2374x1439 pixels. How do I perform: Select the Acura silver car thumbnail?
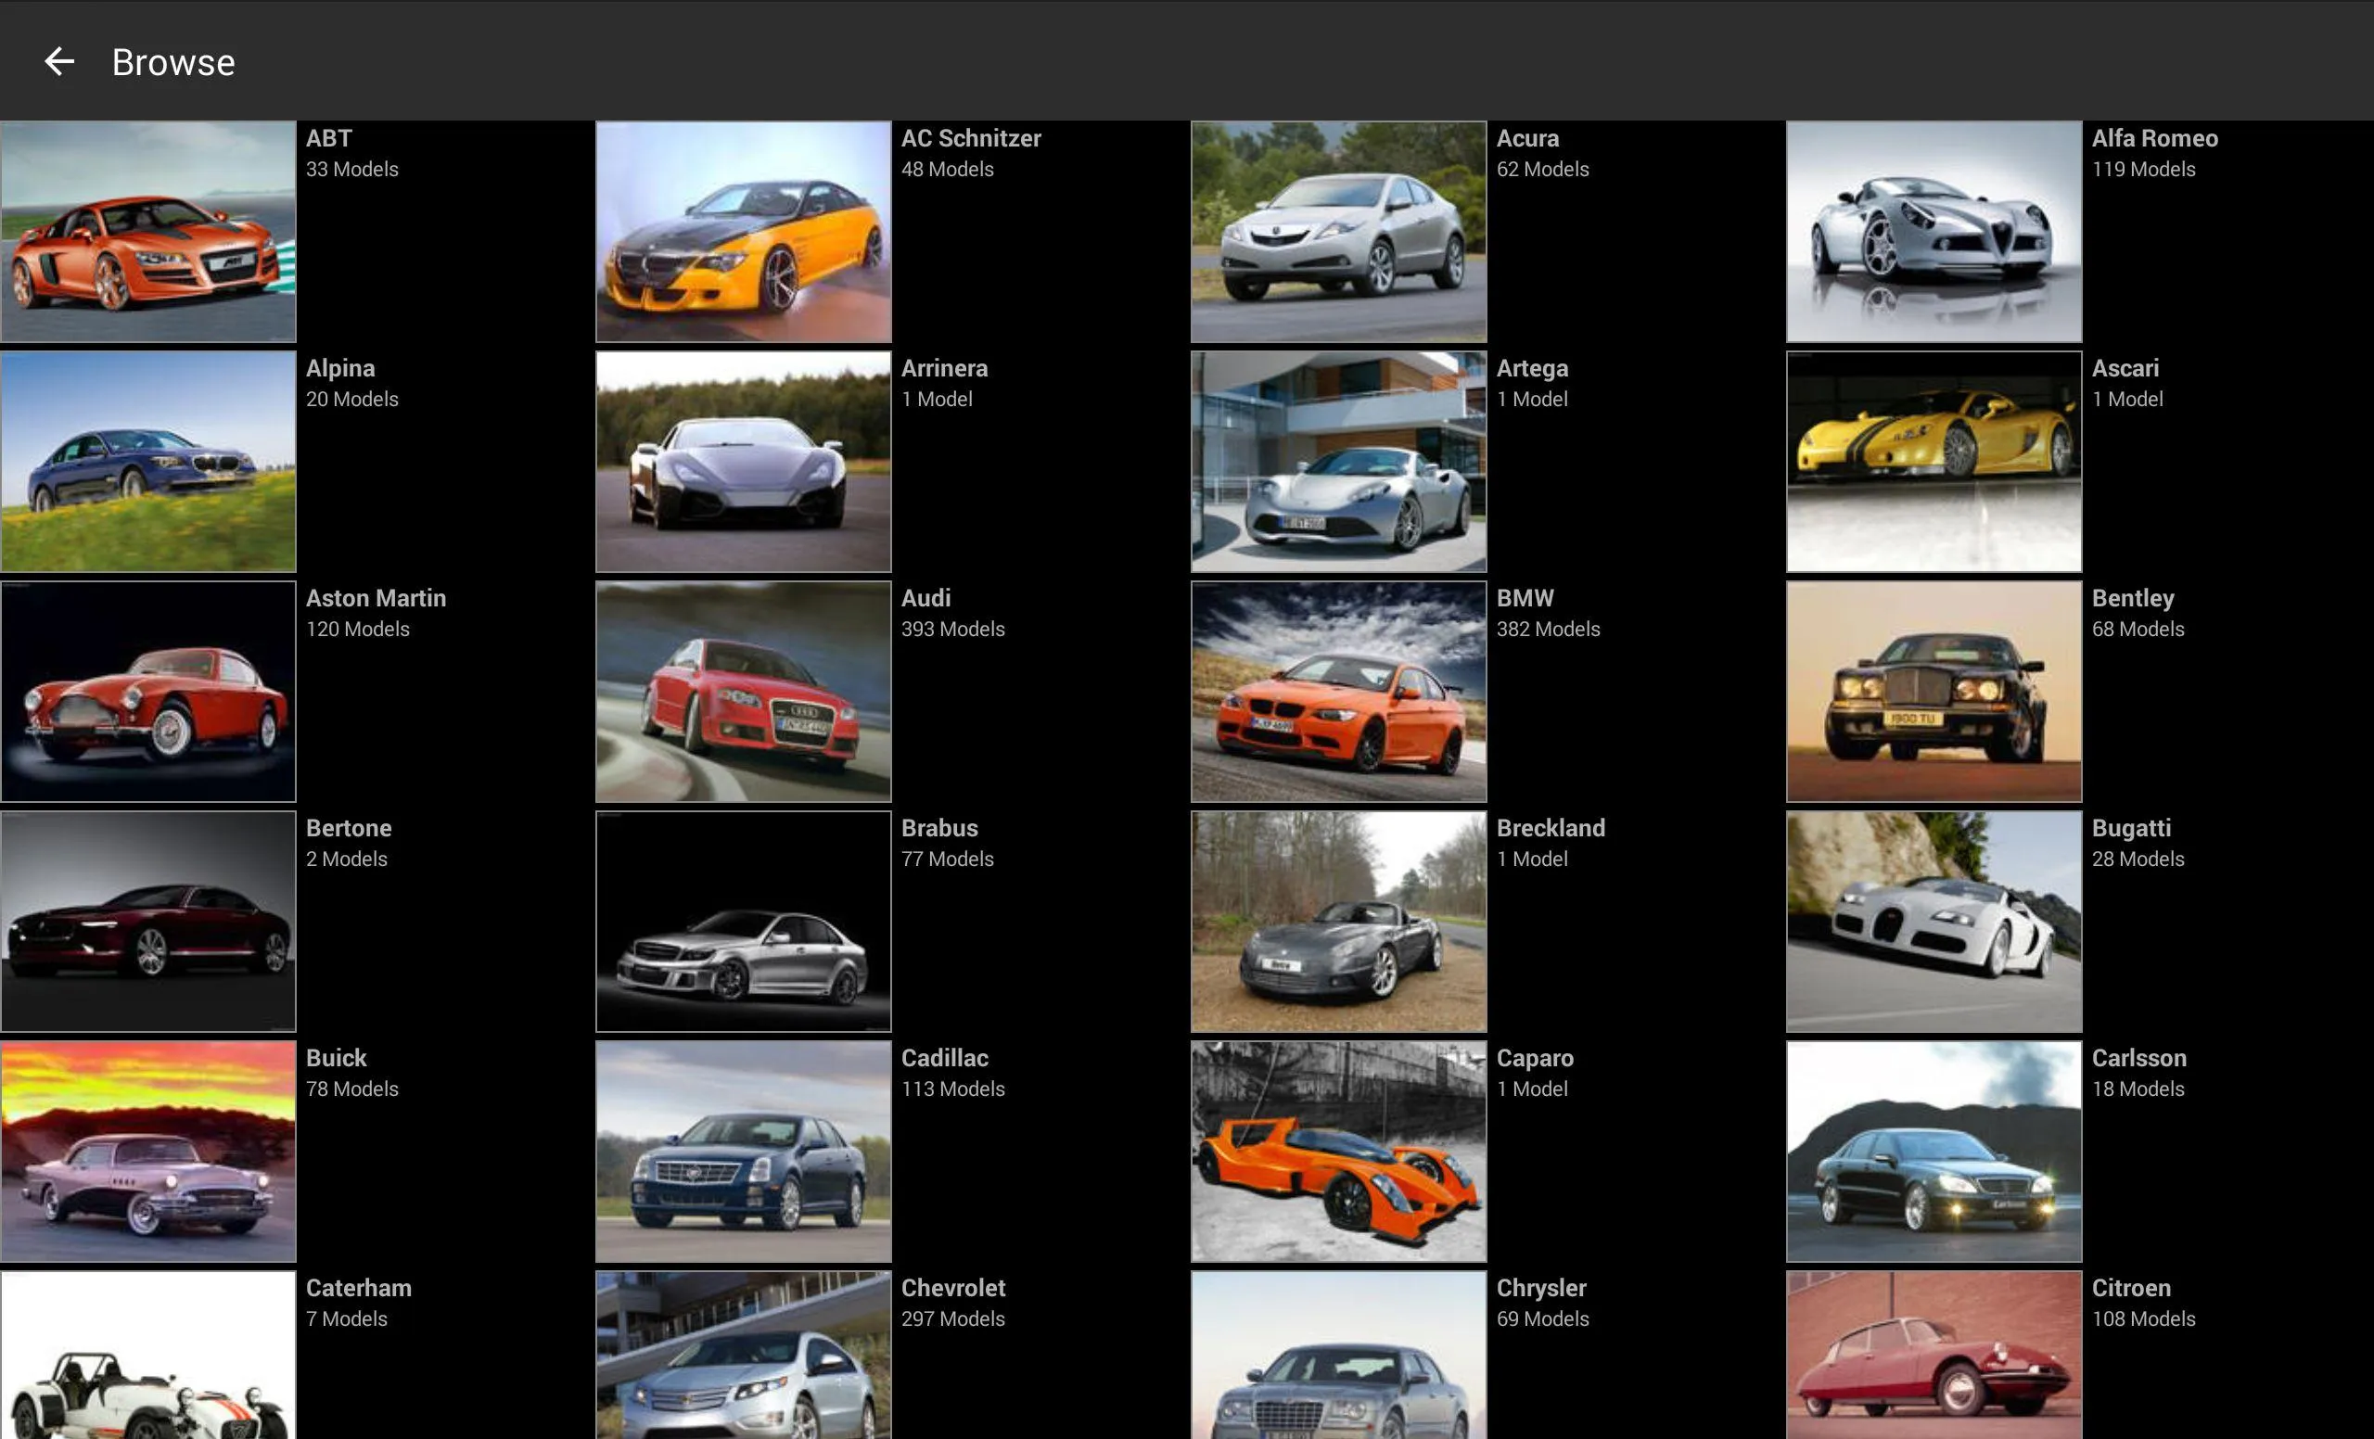(x=1339, y=231)
